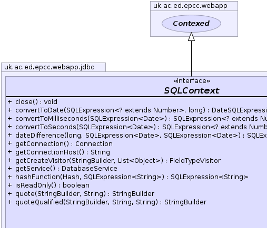Click the inheritance arrow triangle head
The height and width of the screenshot is (228, 267).
coord(191,37)
